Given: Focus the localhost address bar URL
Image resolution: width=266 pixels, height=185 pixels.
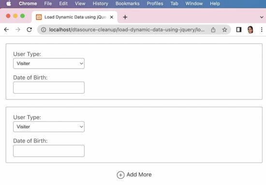Looking at the screenshot, I should tap(127, 30).
